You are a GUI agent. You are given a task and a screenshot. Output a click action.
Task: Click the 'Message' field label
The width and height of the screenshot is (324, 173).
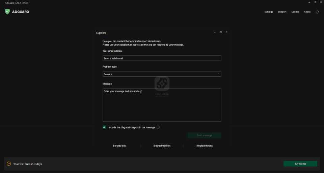pos(107,83)
